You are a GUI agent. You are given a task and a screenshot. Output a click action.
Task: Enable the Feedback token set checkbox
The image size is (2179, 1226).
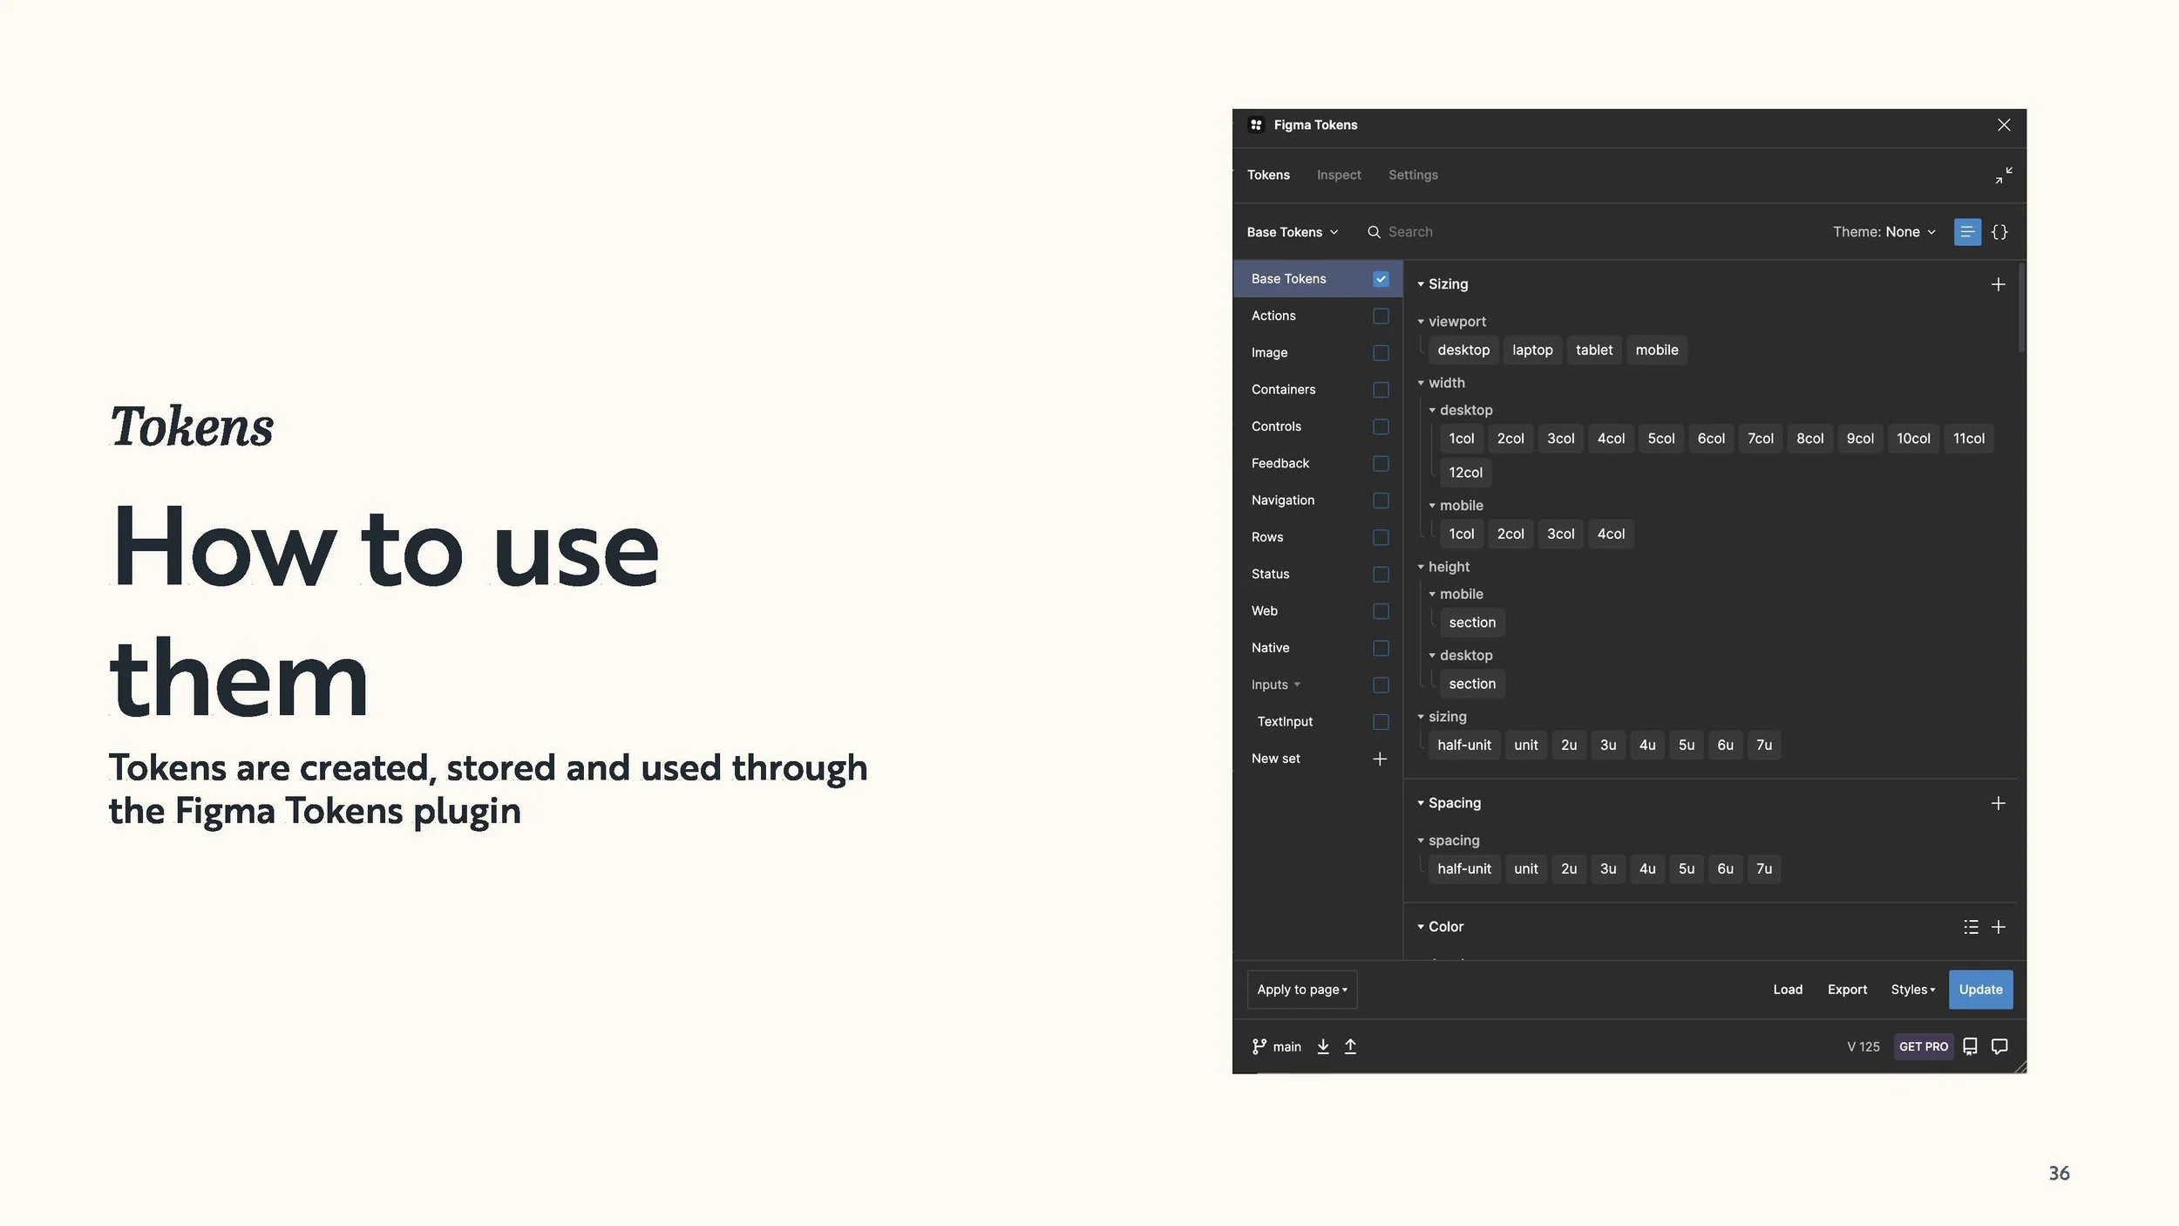pyautogui.click(x=1381, y=464)
